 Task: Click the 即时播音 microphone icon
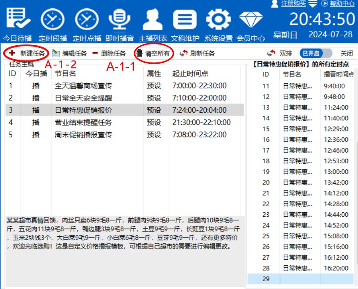point(119,20)
